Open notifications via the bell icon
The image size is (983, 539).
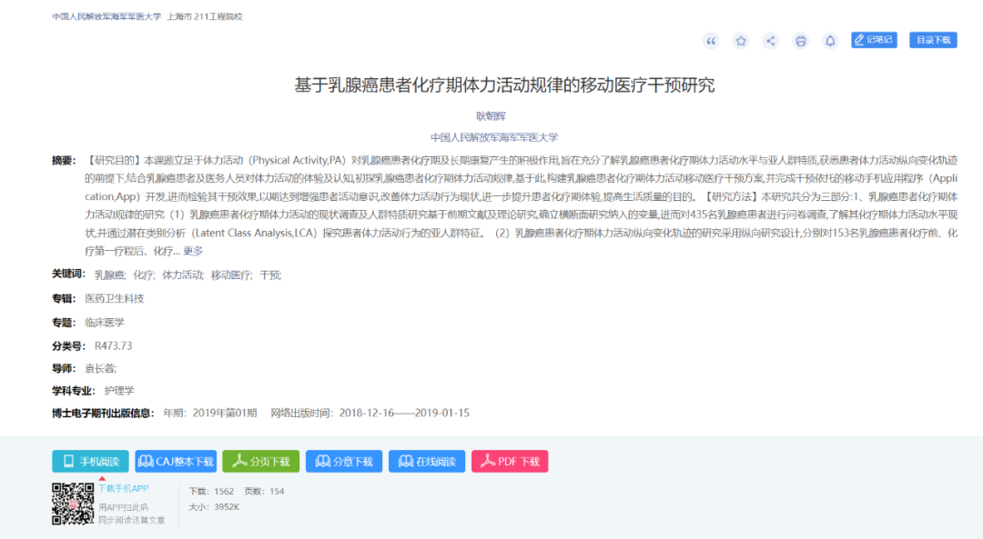pos(829,40)
